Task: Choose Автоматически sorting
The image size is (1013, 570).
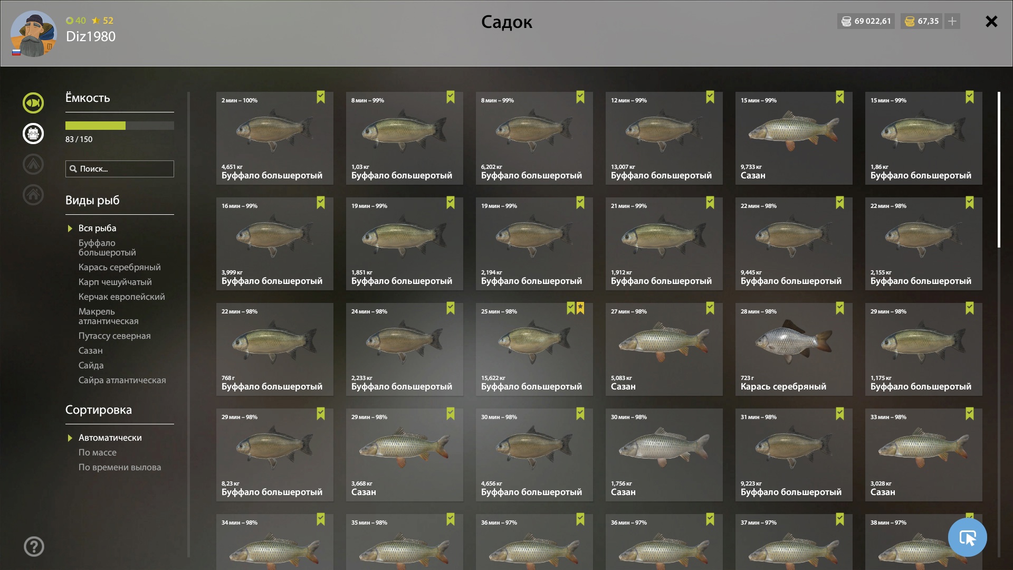Action: pos(110,438)
